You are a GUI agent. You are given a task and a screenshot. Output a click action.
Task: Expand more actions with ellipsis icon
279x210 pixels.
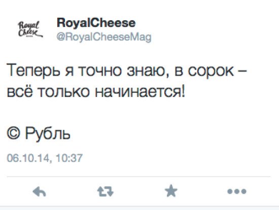coord(237,191)
